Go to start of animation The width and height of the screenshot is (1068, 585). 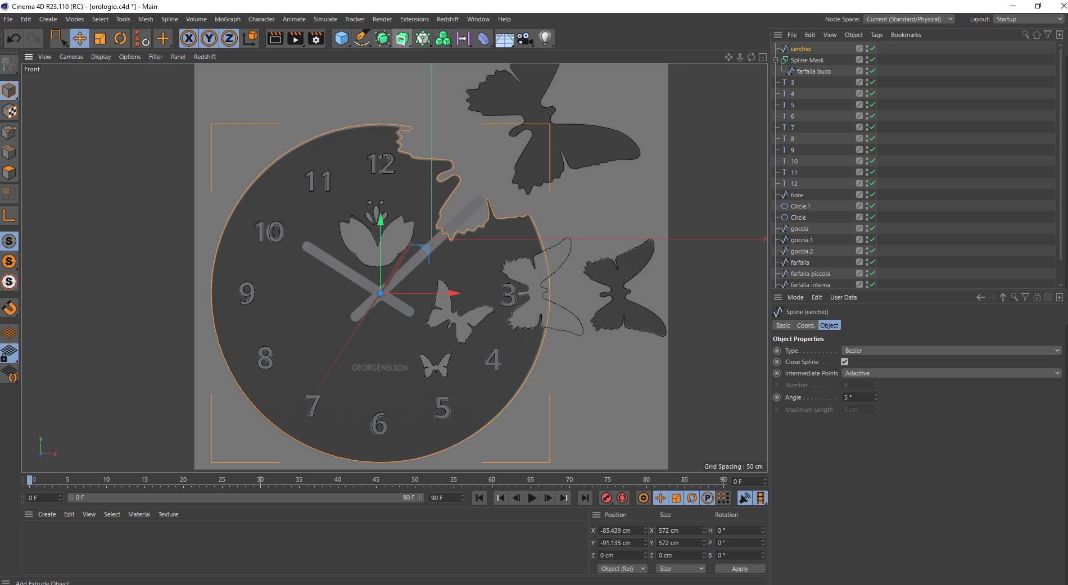(479, 498)
